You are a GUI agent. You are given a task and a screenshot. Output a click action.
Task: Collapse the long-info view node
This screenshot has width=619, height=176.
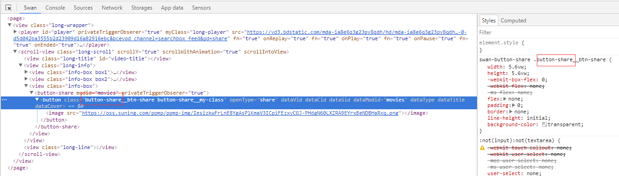coord(21,65)
